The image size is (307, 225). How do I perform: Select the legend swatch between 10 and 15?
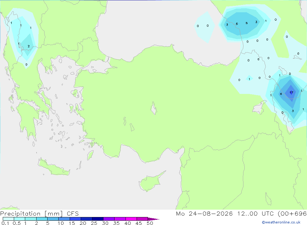(64, 219)
